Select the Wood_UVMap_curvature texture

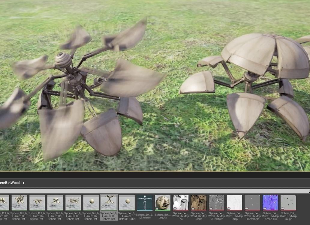click(216, 207)
